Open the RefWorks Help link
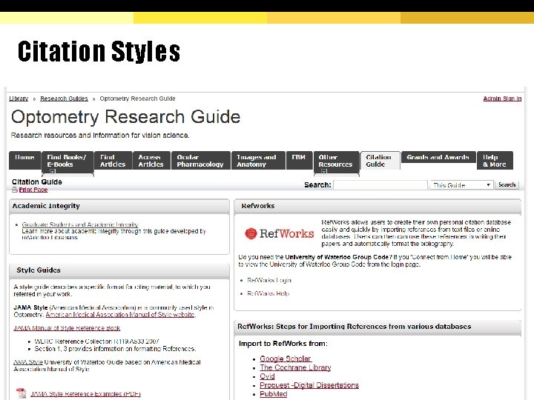The height and width of the screenshot is (400, 534). pos(268,293)
